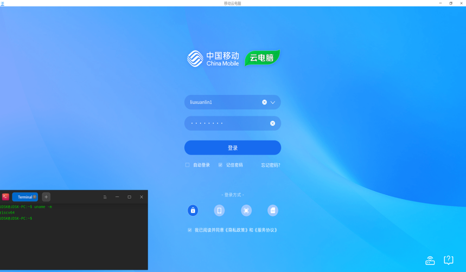Screen dimensions: 466x272
Task: Focus the username field showing liuxuanlin1
Action: pyautogui.click(x=232, y=102)
